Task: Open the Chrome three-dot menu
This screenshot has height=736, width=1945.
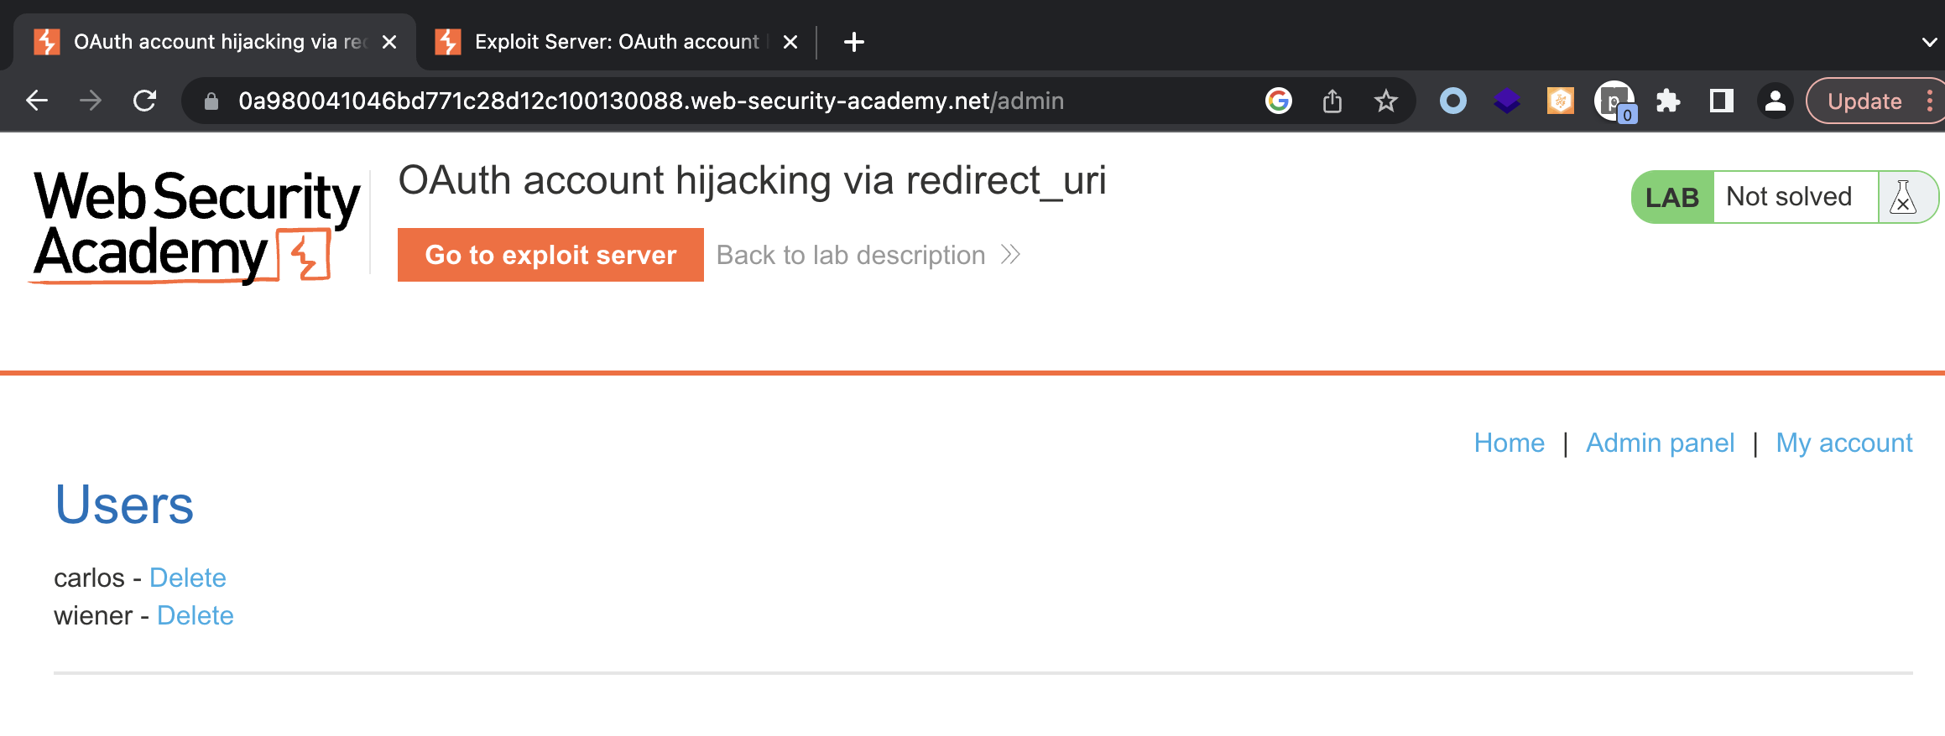Action: pyautogui.click(x=1930, y=101)
